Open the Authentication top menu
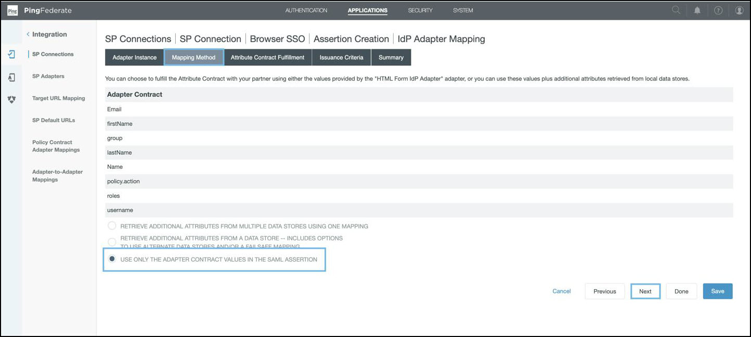Image resolution: width=751 pixels, height=337 pixels. 306,10
